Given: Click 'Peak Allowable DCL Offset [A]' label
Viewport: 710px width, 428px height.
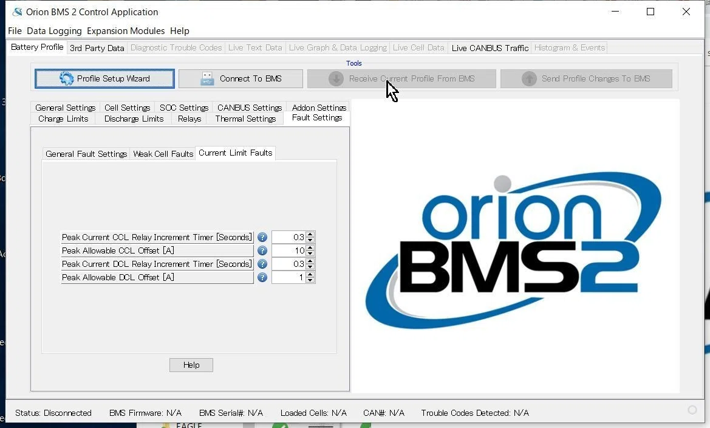Looking at the screenshot, I should point(157,277).
